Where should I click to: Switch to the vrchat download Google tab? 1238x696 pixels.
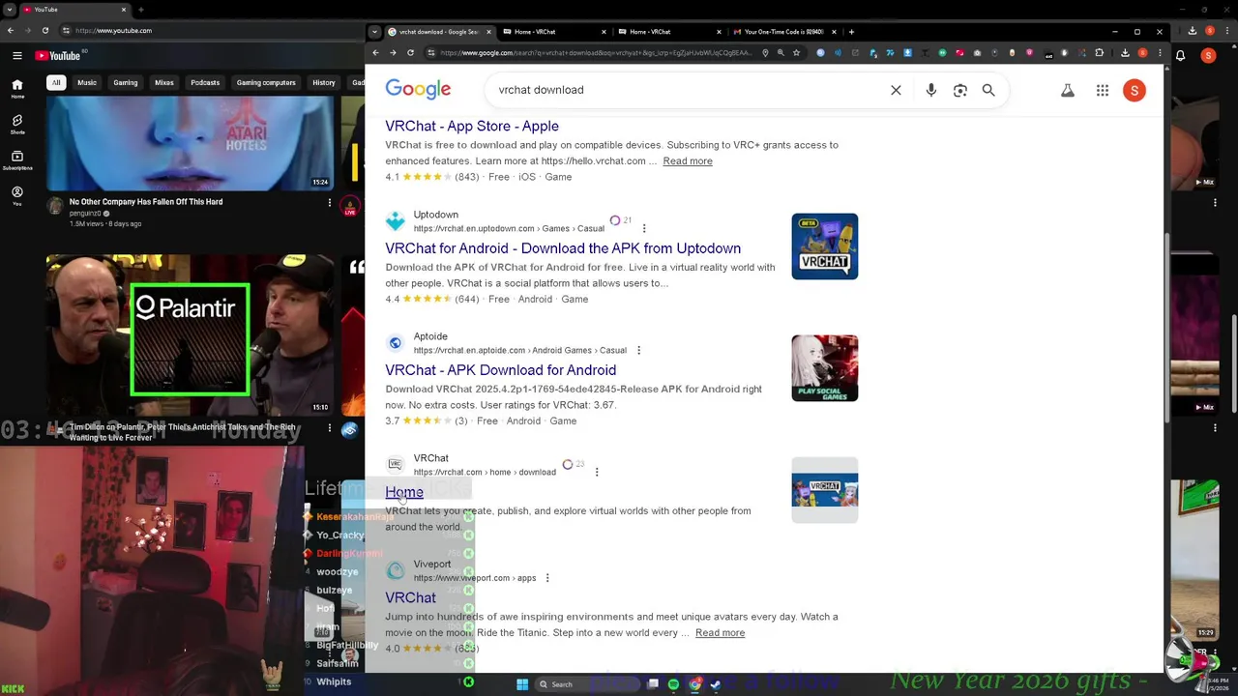[x=440, y=32]
